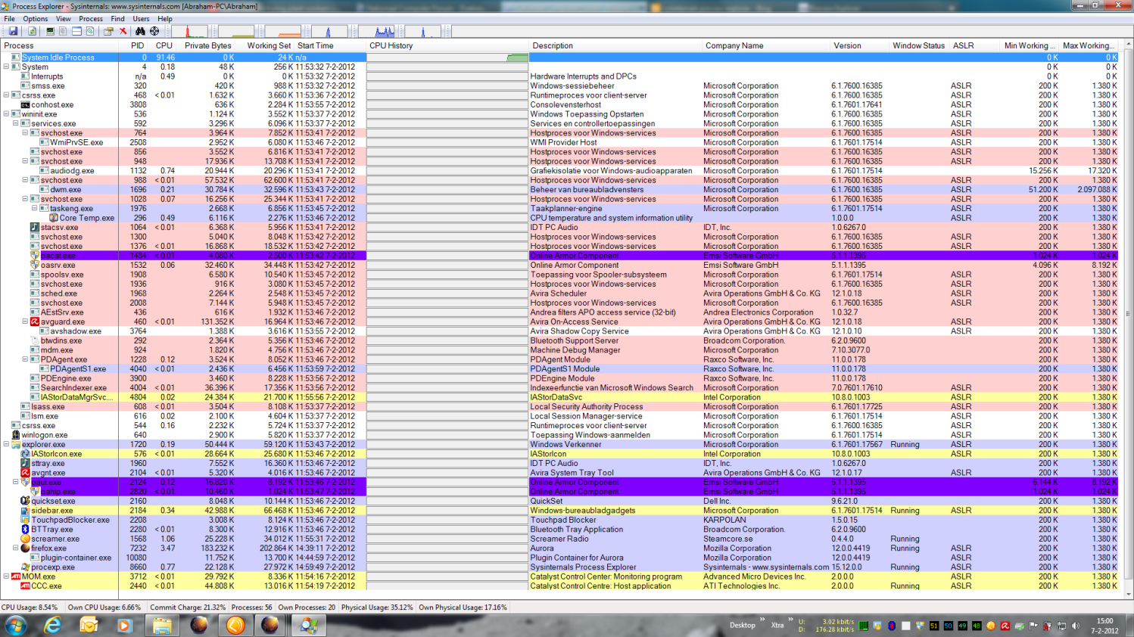Collapse the wininit.exe tree node
The height and width of the screenshot is (637, 1134).
[6, 114]
